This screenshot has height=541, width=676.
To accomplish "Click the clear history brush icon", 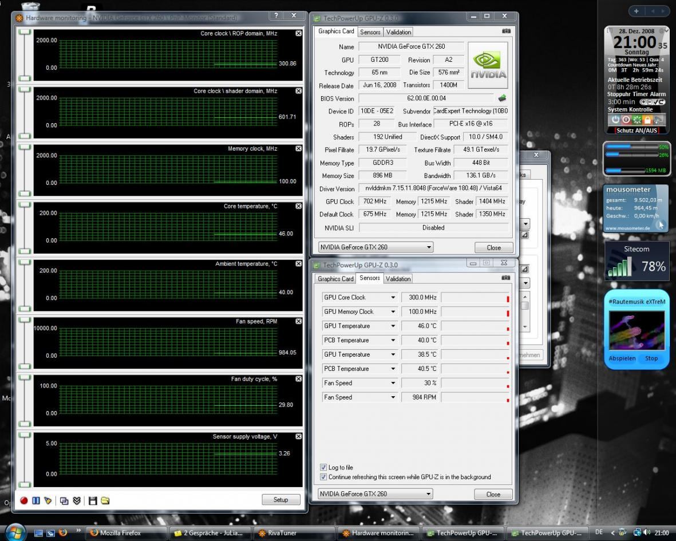I will 48,500.
